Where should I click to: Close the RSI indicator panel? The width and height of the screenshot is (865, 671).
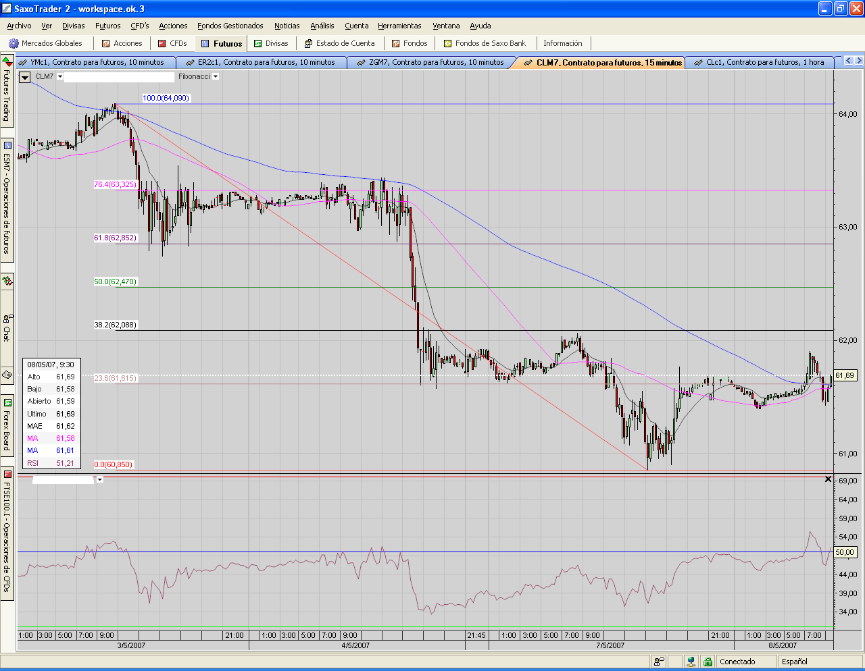pyautogui.click(x=828, y=479)
